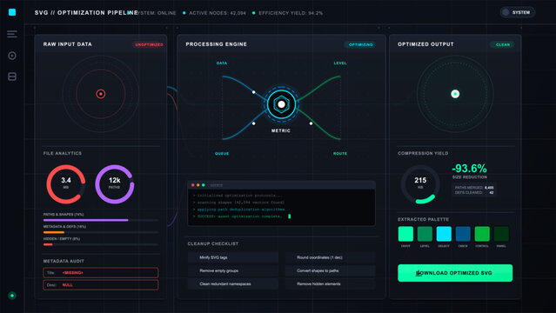Pick the LEVEL teal-green palette swatch
556x313 pixels.
click(425, 234)
